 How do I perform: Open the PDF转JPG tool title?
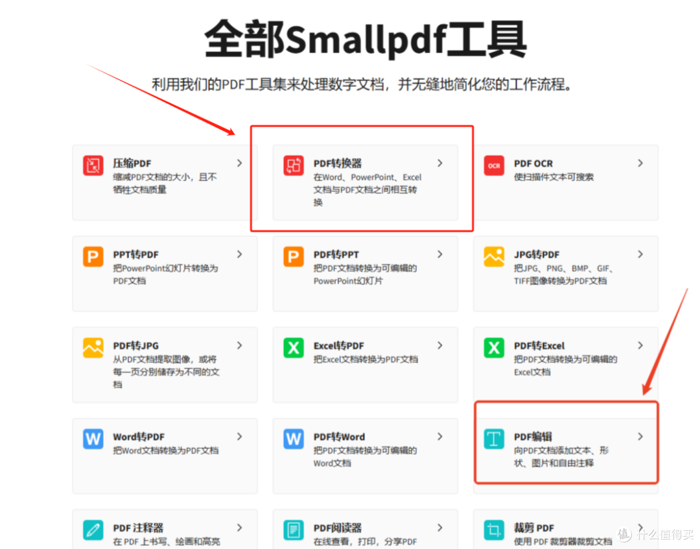tap(135, 346)
